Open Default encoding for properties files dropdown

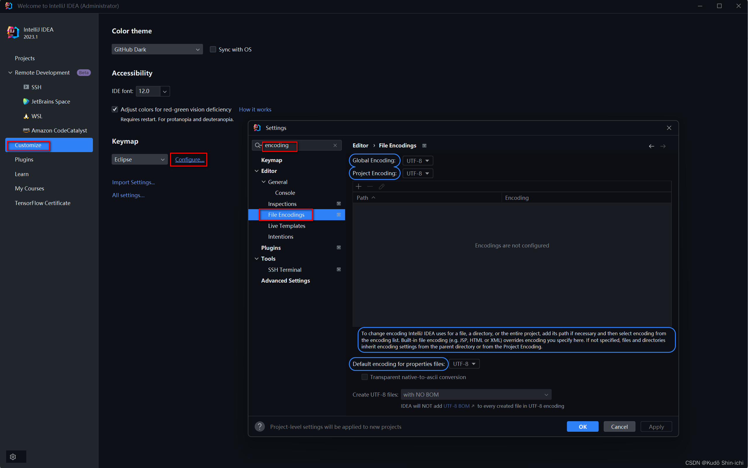[464, 364]
